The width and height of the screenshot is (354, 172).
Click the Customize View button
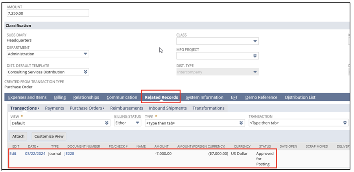point(49,136)
